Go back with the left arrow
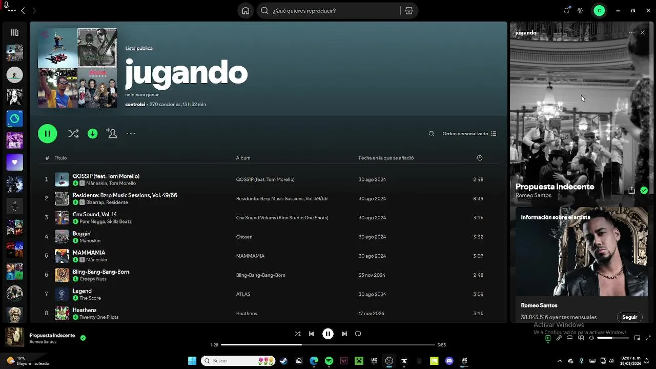656x369 pixels. coord(23,11)
